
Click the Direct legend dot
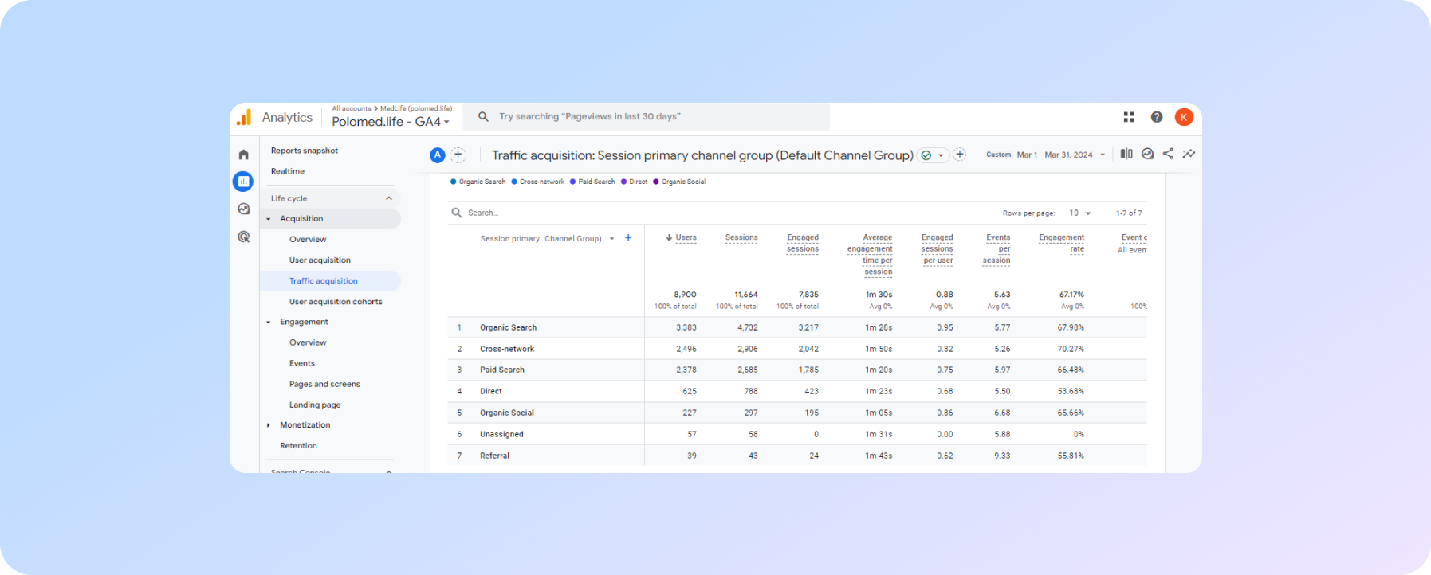(x=624, y=182)
